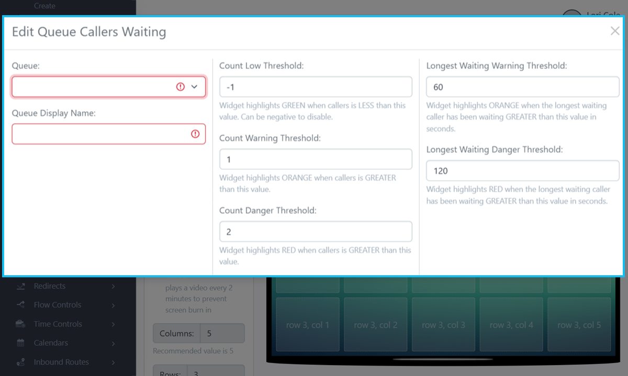The height and width of the screenshot is (376, 628).
Task: Select the Count Danger Threshold field
Action: 316,232
